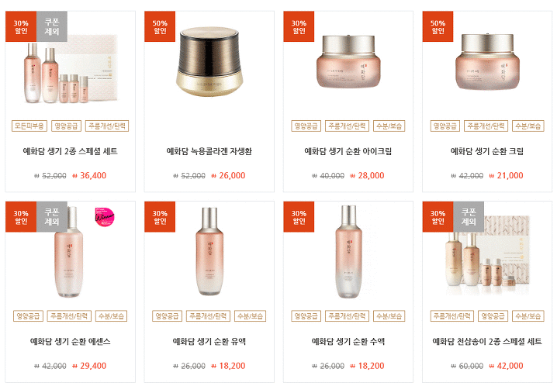Click the 쿠폰 제외 badge on 천삼송이 세트
The width and height of the screenshot is (557, 386).
point(469,217)
